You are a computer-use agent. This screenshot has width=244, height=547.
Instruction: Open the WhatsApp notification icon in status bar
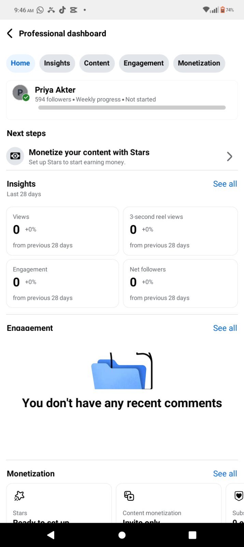tap(40, 10)
